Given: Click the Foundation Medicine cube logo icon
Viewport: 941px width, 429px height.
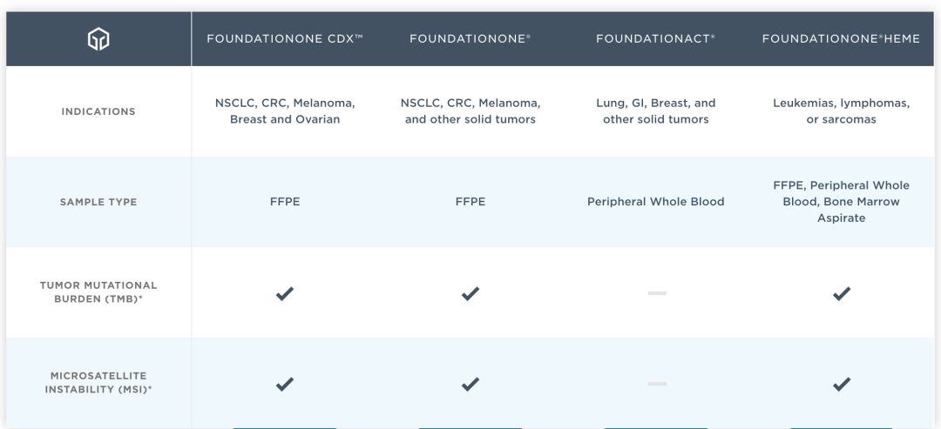Looking at the screenshot, I should 98,39.
